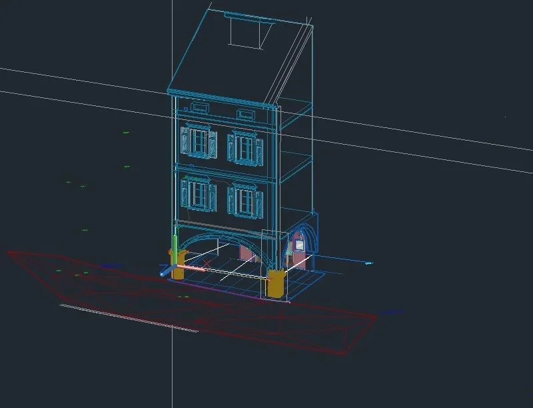Select the lower-left shuttered window
Screen dimensions: 533x408
[x=199, y=194]
